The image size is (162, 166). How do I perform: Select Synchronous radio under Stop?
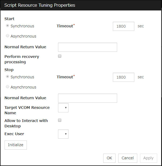pyautogui.click(x=8, y=76)
